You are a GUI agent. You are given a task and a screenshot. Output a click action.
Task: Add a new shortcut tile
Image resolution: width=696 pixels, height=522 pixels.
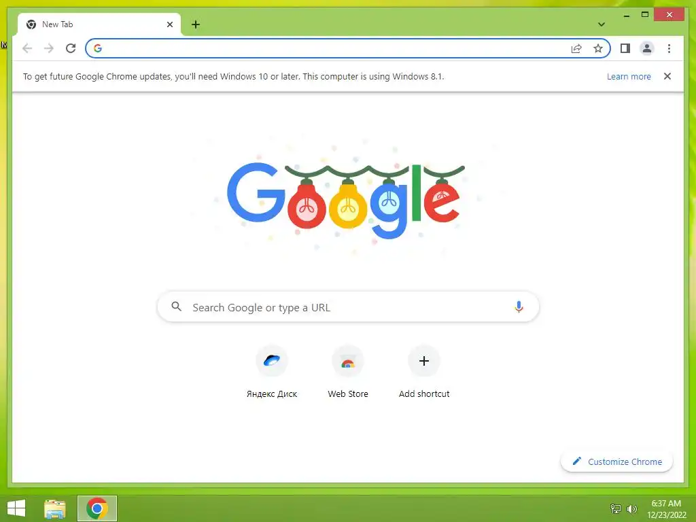[424, 372]
